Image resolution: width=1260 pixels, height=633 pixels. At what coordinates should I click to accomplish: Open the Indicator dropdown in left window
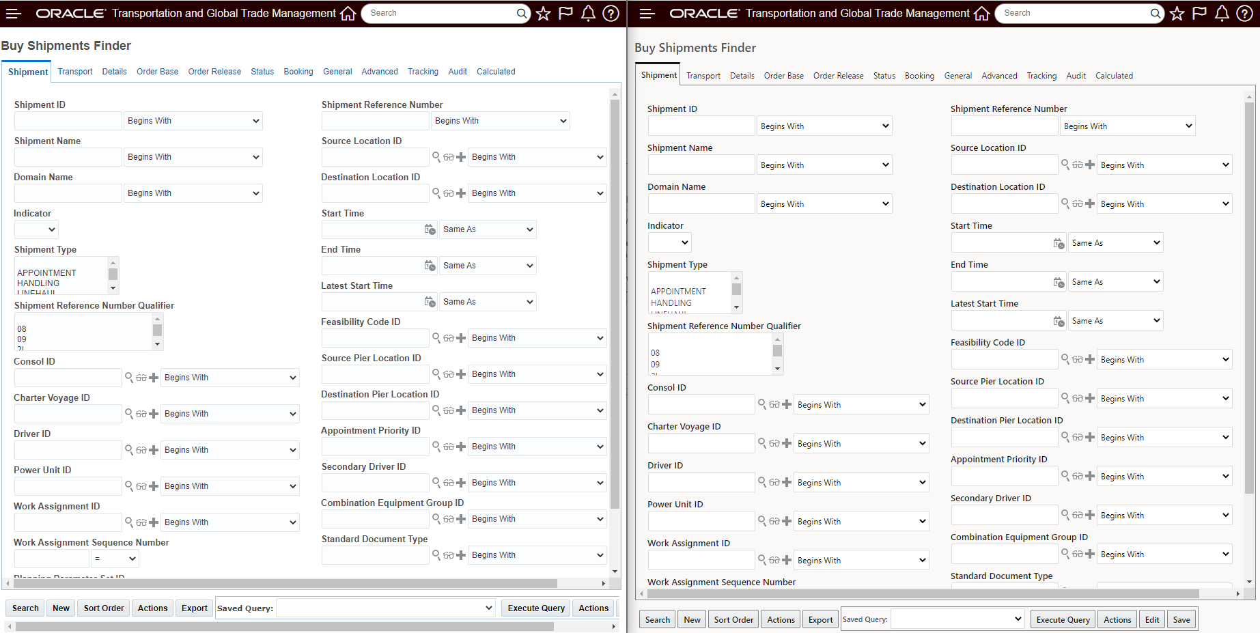[36, 229]
